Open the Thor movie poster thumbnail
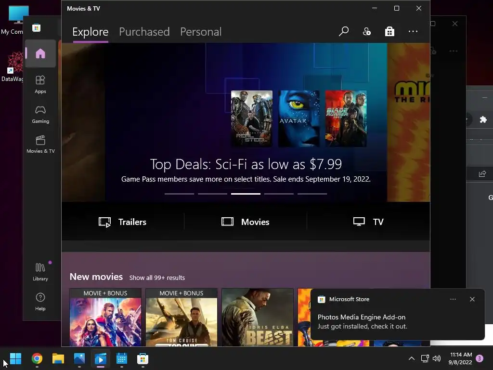The image size is (493, 370). point(105,317)
